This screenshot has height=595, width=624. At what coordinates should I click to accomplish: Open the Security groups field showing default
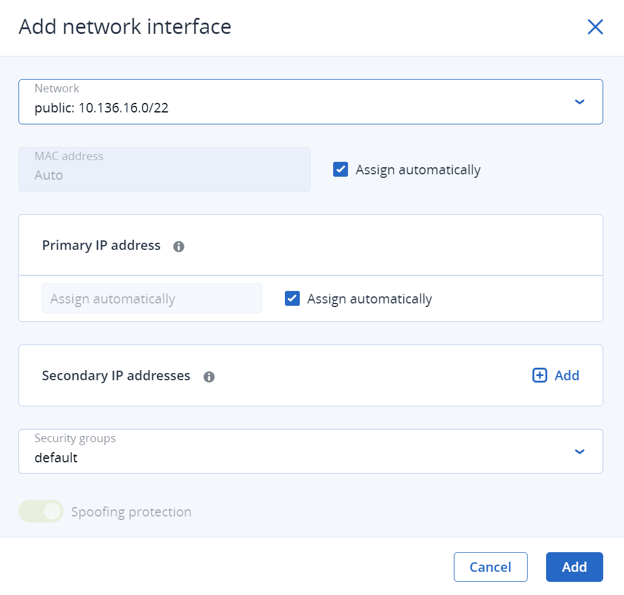pyautogui.click(x=297, y=452)
